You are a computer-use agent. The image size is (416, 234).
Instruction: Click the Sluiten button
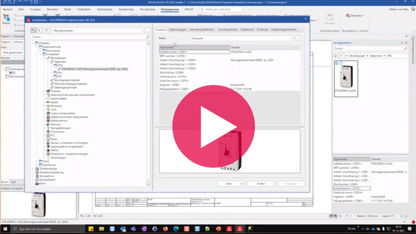(x=261, y=184)
